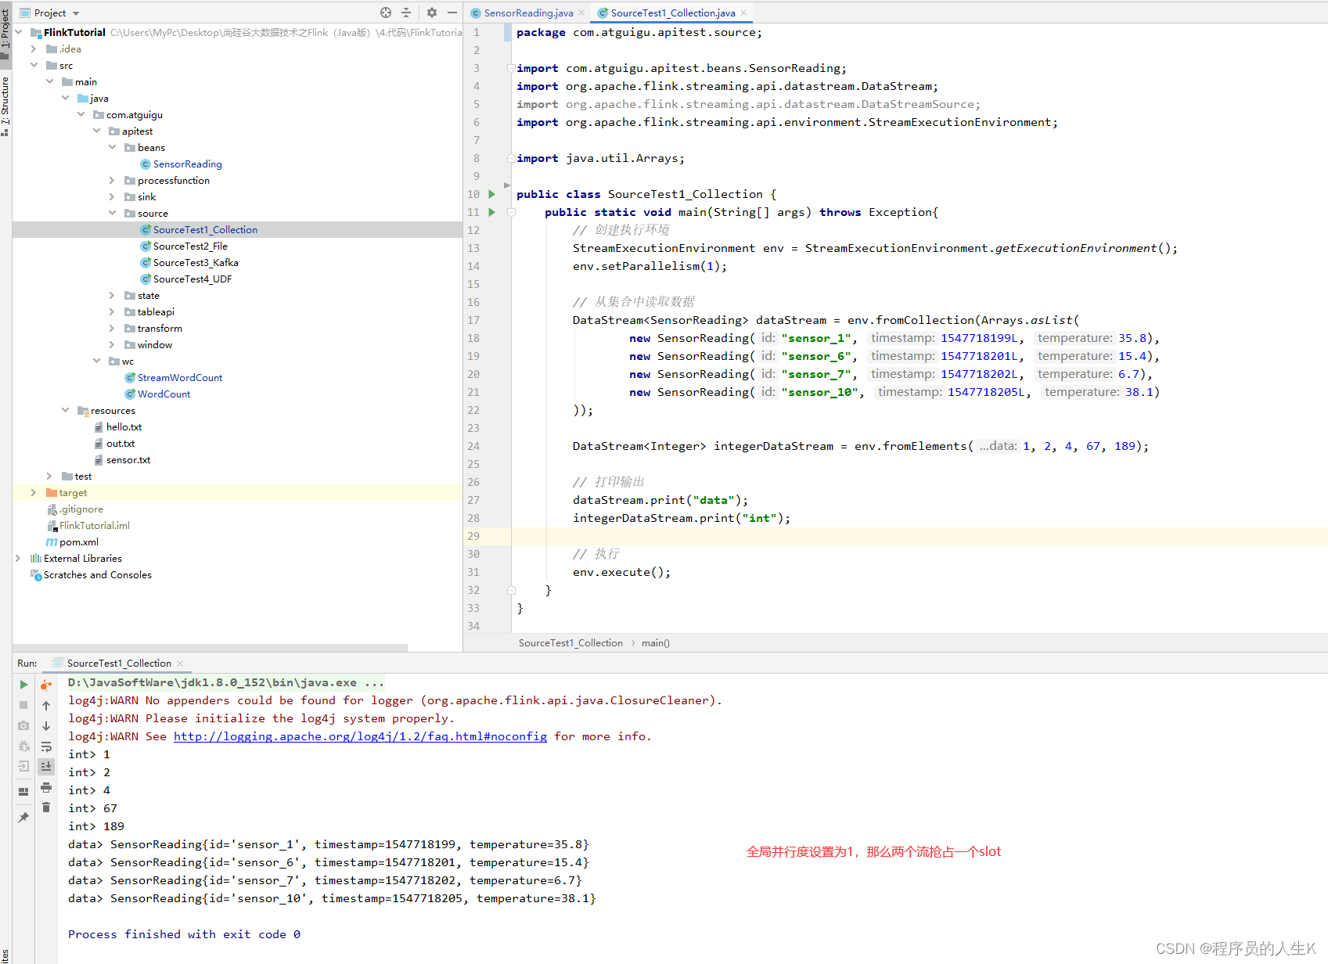Click the trash icon to clear console
This screenshot has height=964, width=1328.
(x=46, y=808)
